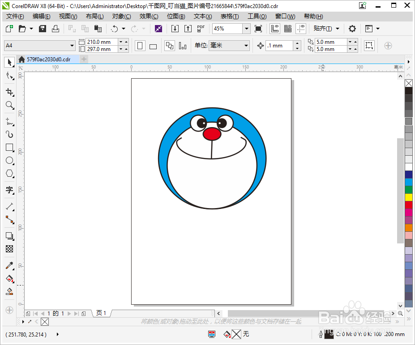This screenshot has width=415, height=345.
Task: Select the Transparency checkerboard tool
Action: pos(9,249)
